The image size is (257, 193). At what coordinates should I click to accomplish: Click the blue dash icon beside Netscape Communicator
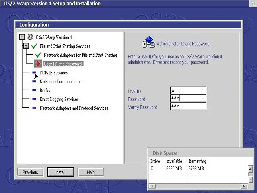(x=34, y=81)
